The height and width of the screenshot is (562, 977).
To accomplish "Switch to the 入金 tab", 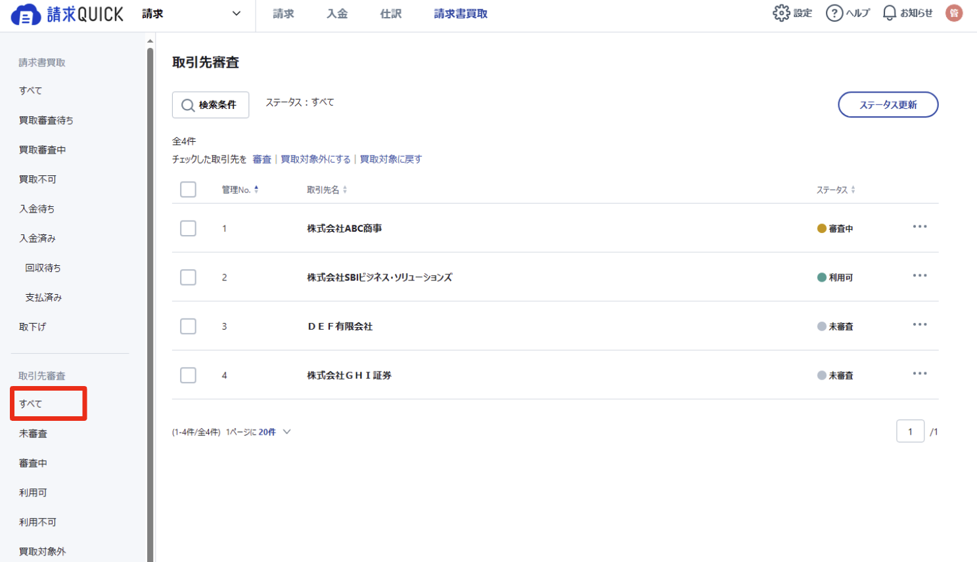I will point(337,14).
